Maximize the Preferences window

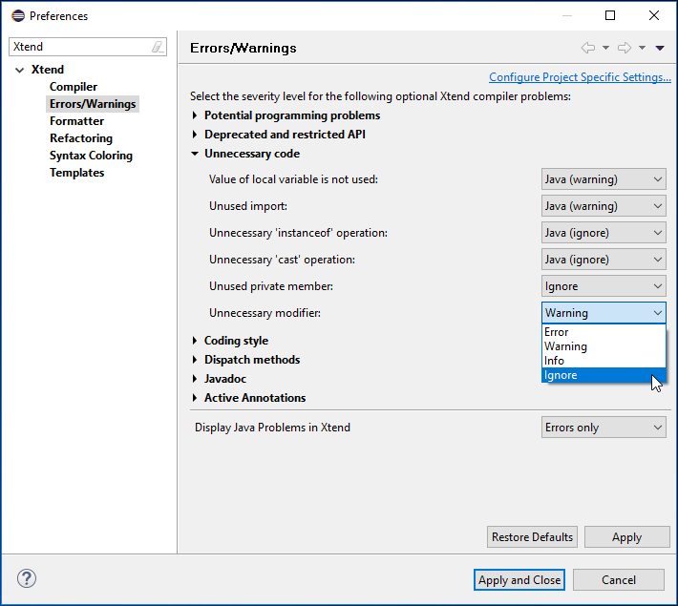(x=610, y=15)
